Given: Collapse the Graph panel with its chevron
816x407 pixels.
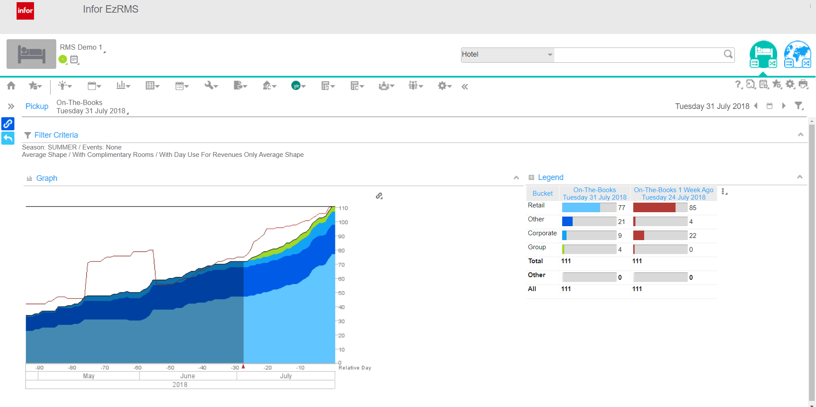Looking at the screenshot, I should (x=516, y=177).
